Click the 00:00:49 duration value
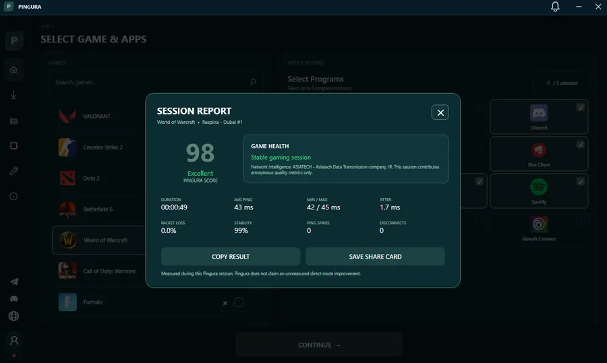The image size is (607, 363). pos(174,207)
